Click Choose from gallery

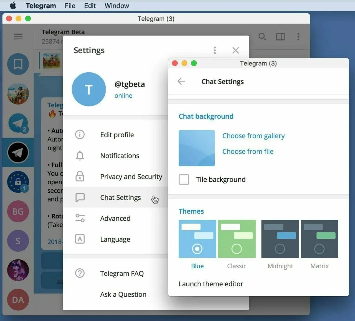tap(253, 136)
